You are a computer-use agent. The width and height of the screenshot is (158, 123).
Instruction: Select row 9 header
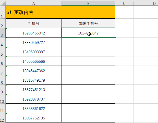[3, 89]
